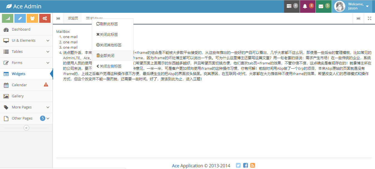This screenshot has height=169, width=375.
Task: Click the Ace Application footer text
Action: pos(201,166)
